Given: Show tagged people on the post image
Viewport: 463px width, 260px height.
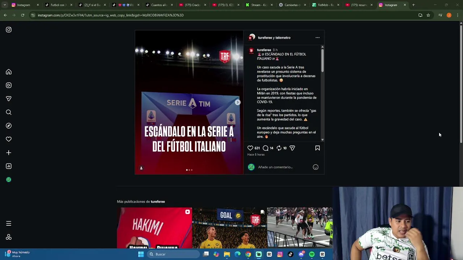Looking at the screenshot, I should click(x=141, y=168).
